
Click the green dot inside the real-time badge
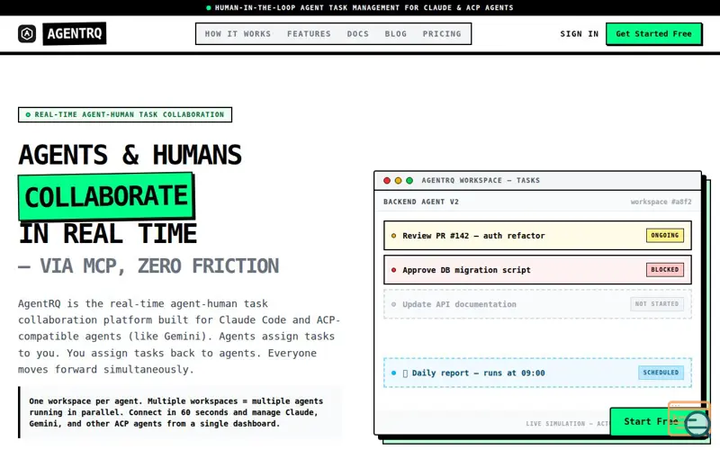28,115
